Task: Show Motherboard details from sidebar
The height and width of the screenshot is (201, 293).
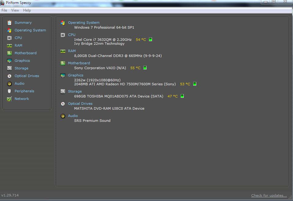Action: [26, 53]
